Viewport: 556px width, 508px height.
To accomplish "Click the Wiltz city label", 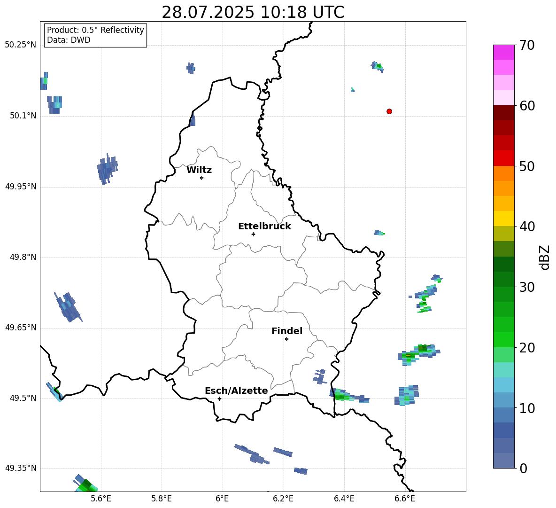I will (x=199, y=170).
